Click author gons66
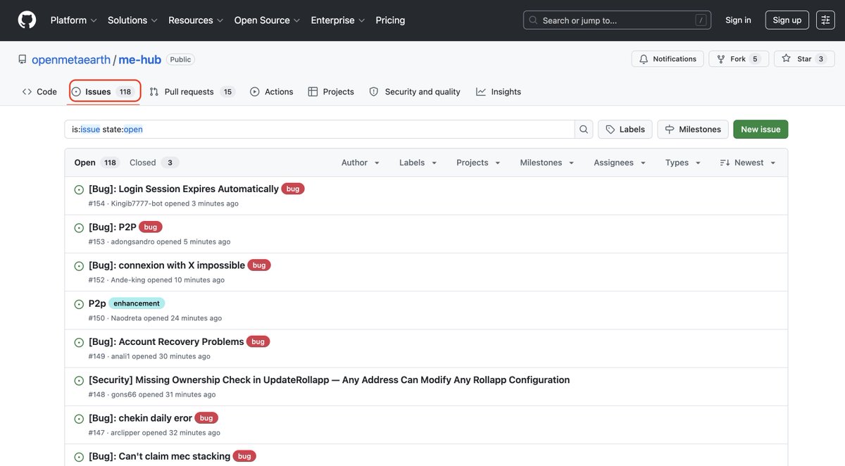 pyautogui.click(x=124, y=394)
